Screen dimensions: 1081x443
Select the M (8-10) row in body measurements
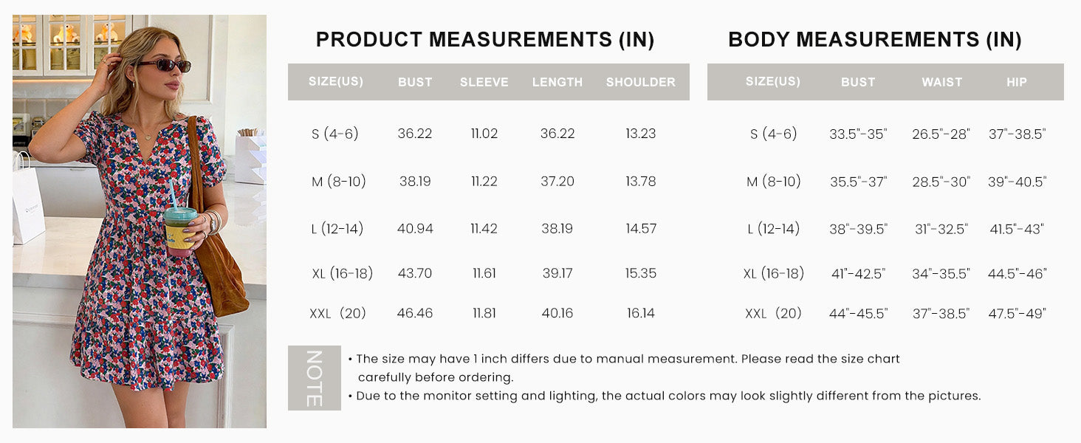point(885,182)
